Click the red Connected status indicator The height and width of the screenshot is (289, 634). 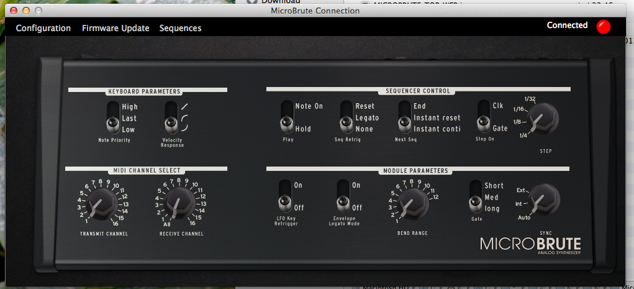pyautogui.click(x=604, y=27)
